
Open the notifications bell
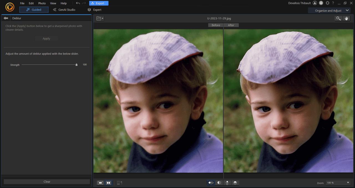321,3
